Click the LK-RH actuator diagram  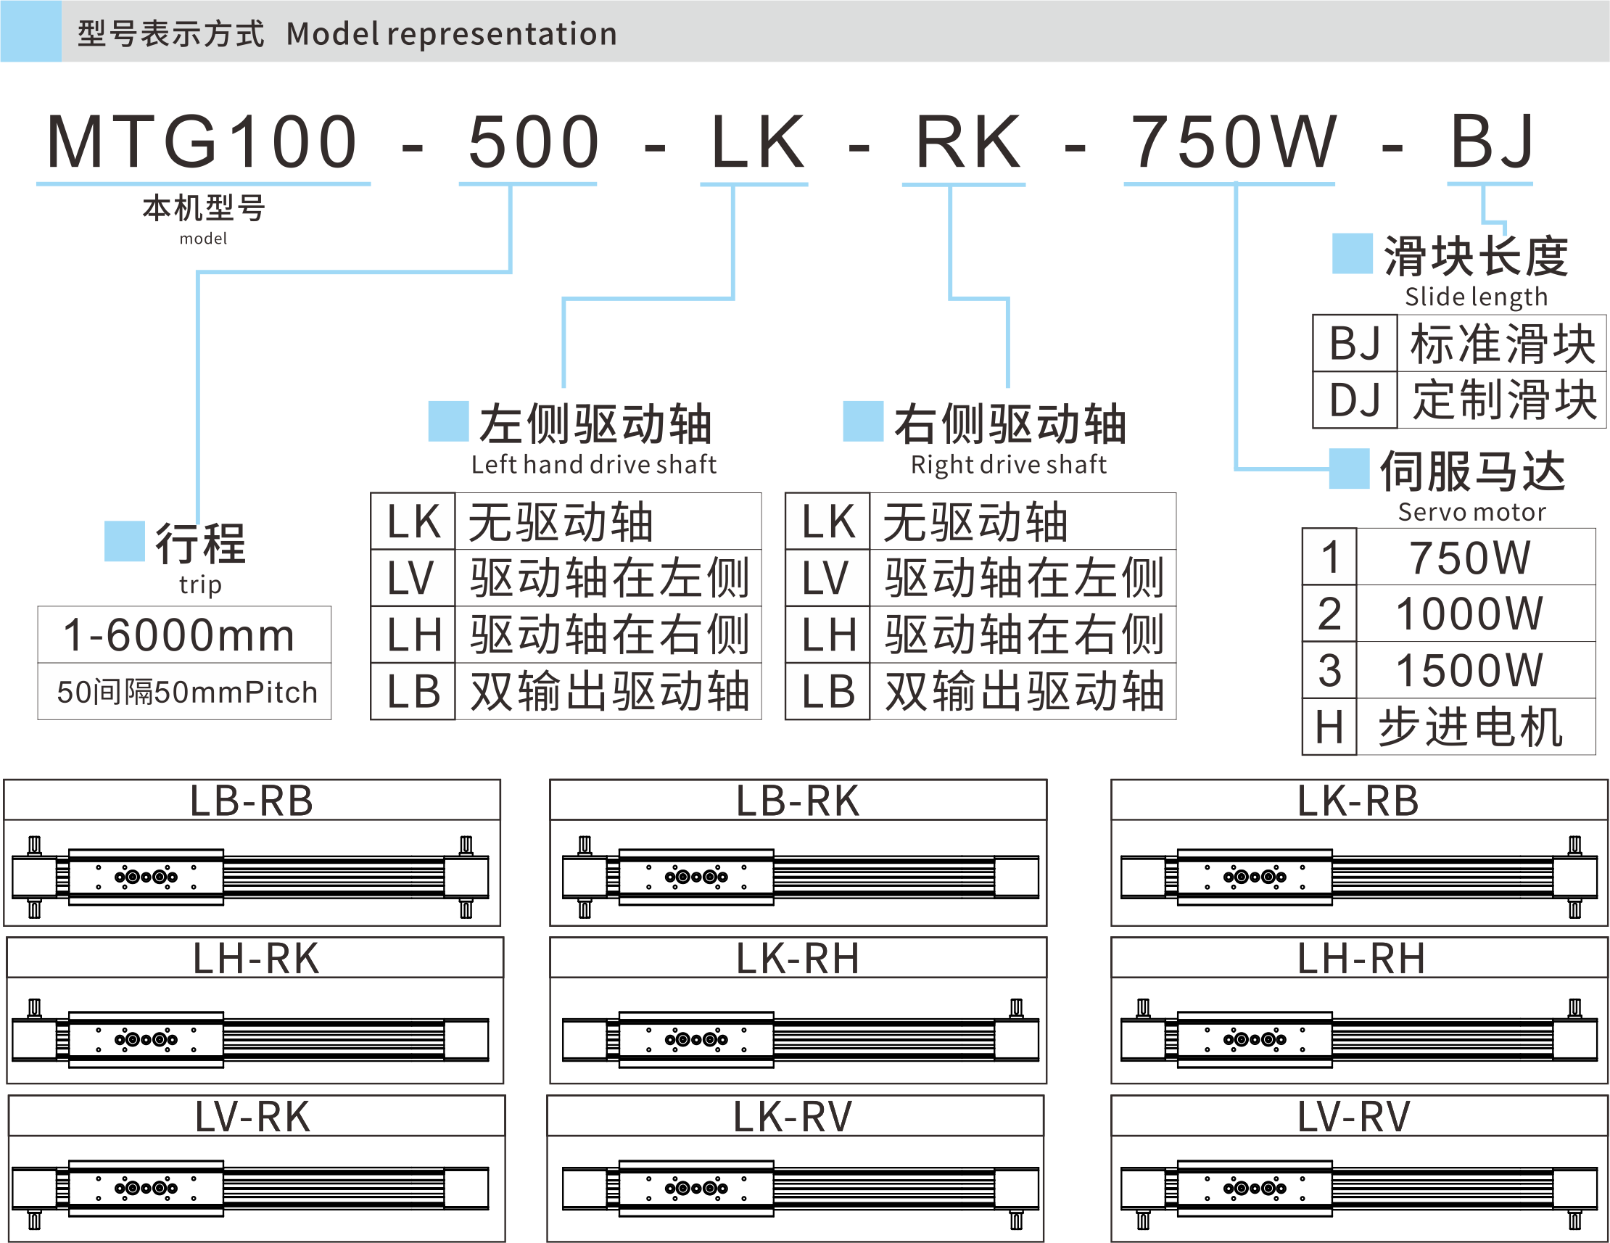click(x=799, y=1038)
